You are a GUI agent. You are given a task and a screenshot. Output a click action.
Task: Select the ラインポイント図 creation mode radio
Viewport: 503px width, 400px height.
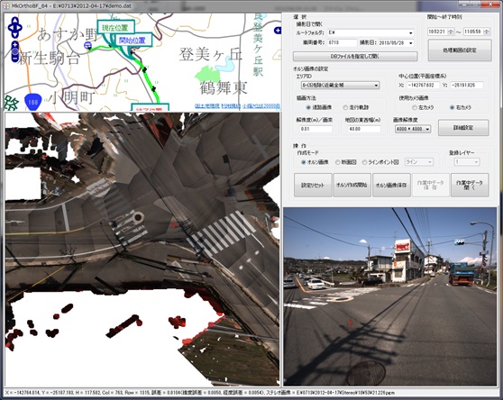pos(364,162)
